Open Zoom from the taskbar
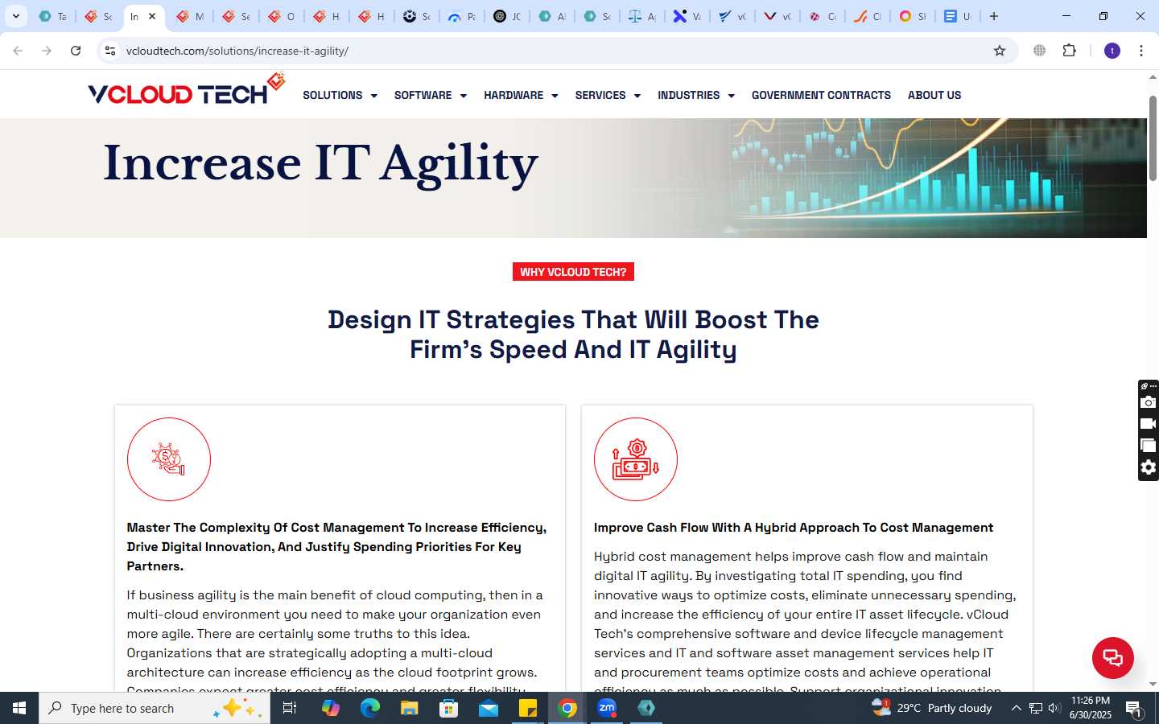1159x724 pixels. [x=607, y=708]
